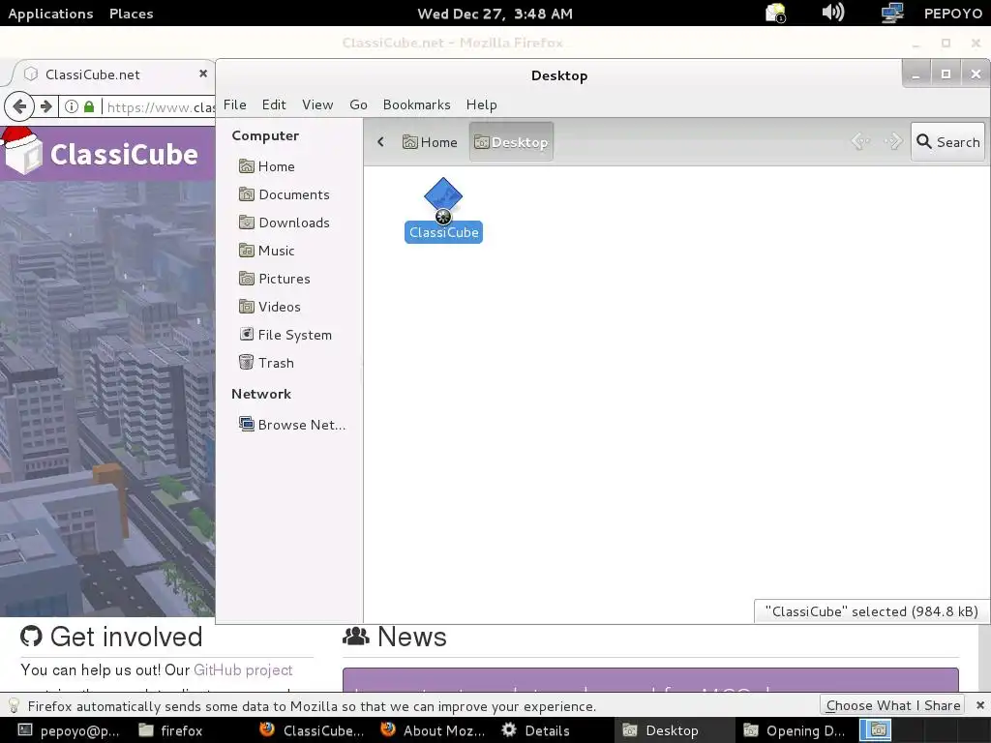
Task: Close the ClassiCube.net Firefox tab
Action: click(203, 74)
